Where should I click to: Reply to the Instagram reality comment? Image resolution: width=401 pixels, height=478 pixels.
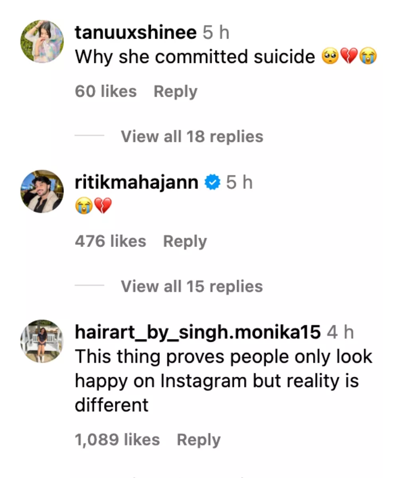pos(198,440)
